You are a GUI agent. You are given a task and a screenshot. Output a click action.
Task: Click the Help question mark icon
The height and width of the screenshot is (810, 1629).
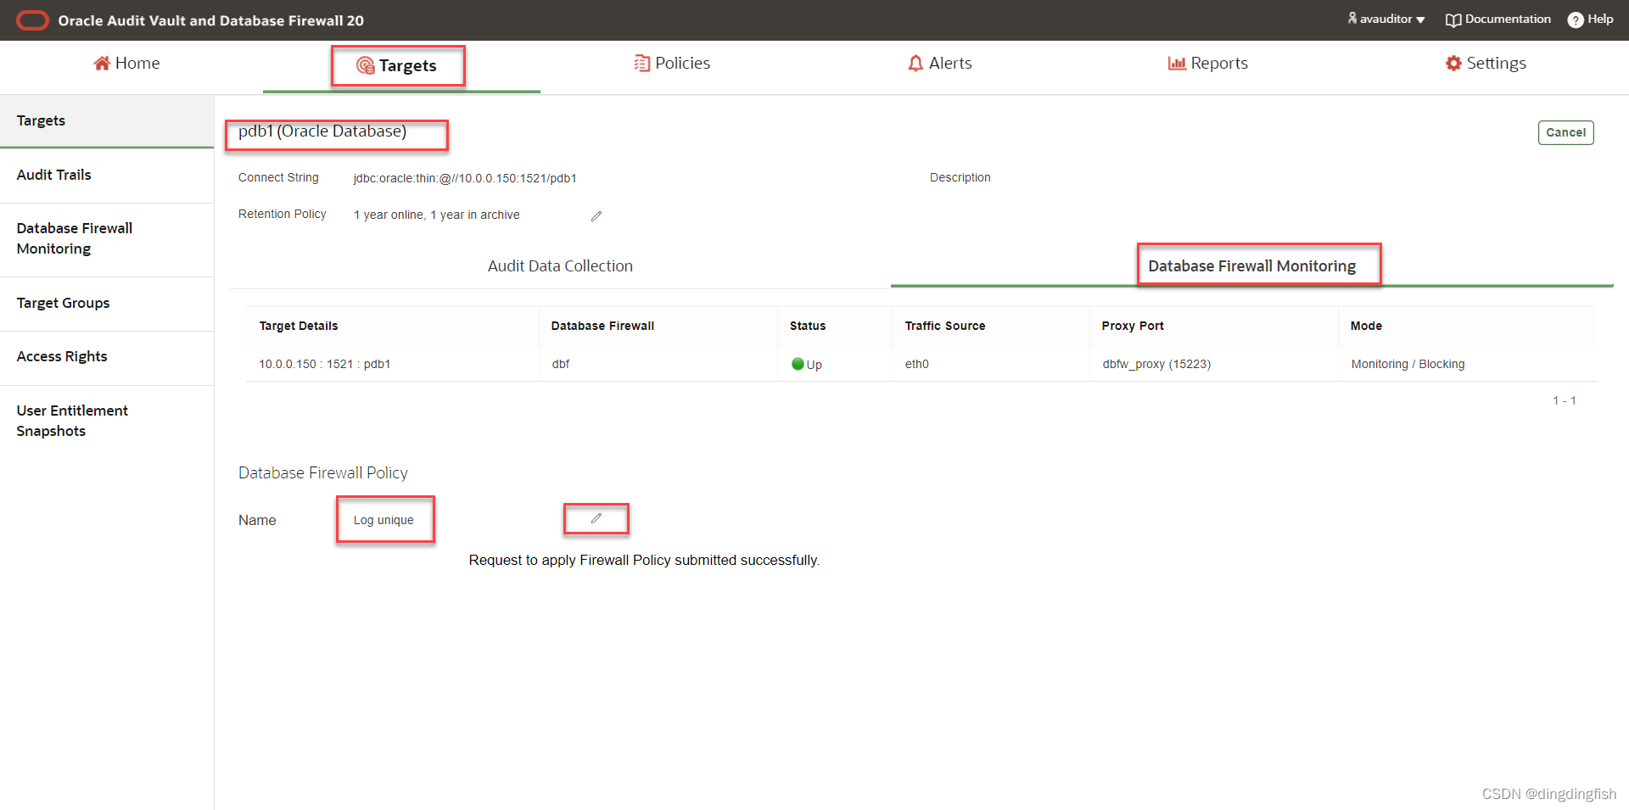click(x=1576, y=20)
